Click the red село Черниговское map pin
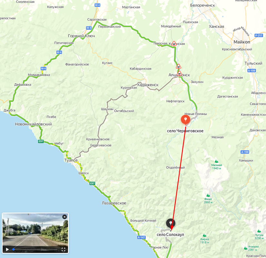This screenshot has width=266, height=258. [x=185, y=120]
